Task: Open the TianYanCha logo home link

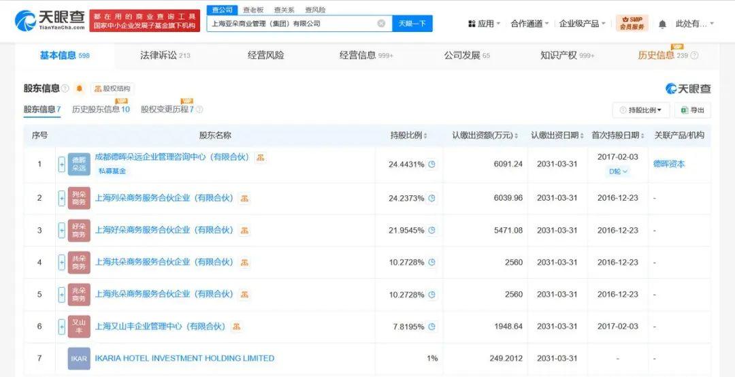Action: click(50, 20)
